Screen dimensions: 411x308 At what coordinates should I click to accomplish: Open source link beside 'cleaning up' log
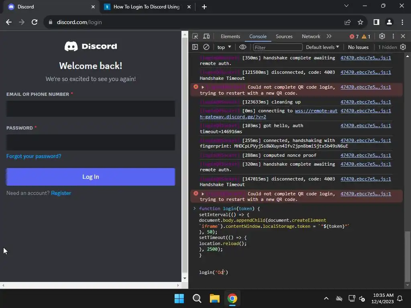(x=366, y=102)
